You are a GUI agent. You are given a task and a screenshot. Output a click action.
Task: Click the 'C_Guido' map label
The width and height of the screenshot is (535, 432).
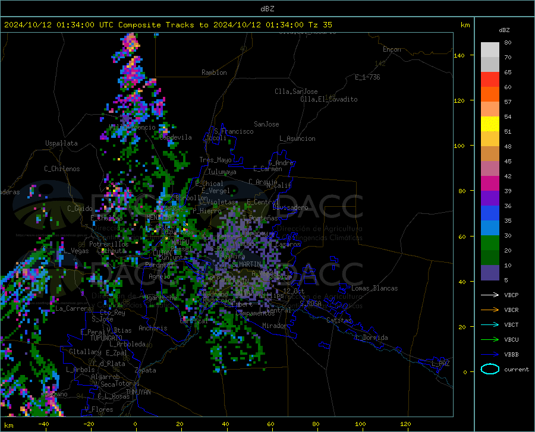click(80, 209)
